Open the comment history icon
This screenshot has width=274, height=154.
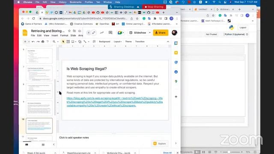110,33
